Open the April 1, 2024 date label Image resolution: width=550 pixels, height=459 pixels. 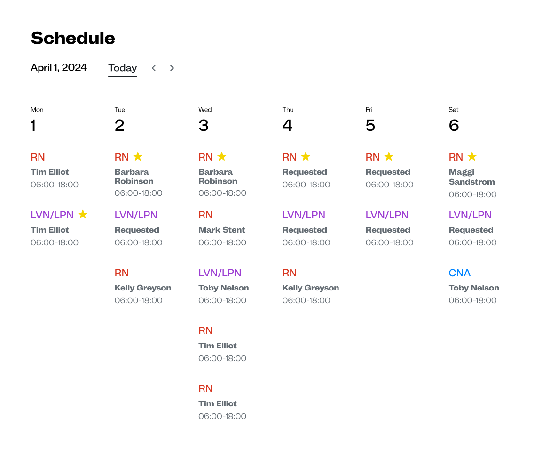click(x=59, y=67)
